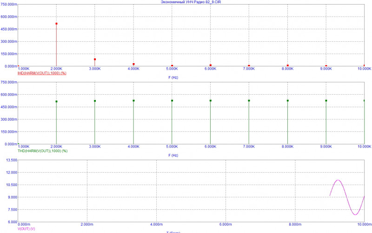Screen dimensions: 372x233
Task: Click the F (Hz) axis title below THD plot
Action: tap(173, 155)
